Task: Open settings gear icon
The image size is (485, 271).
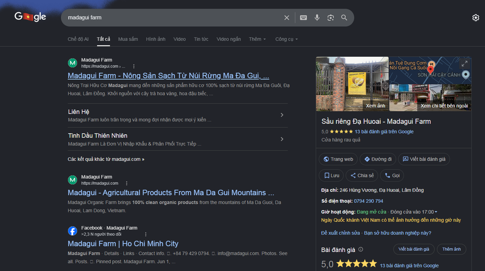Action: click(476, 17)
